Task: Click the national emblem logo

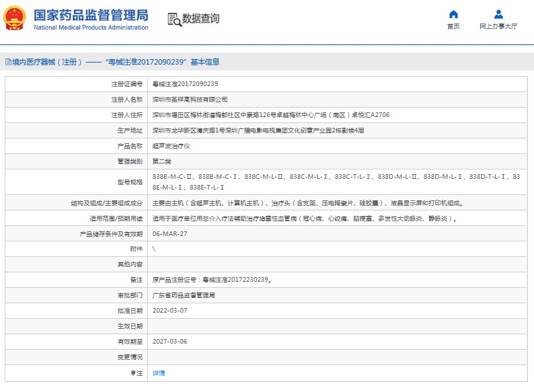Action: 14,18
